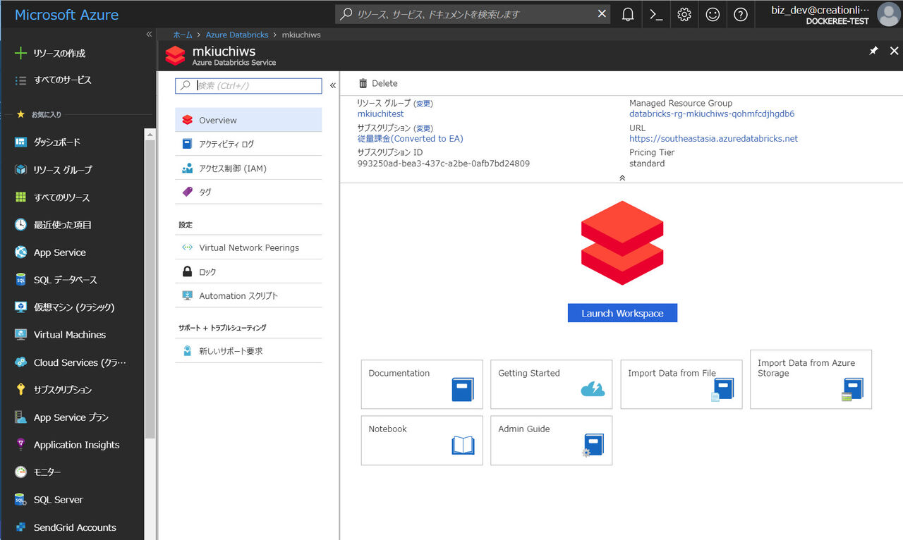Click 変更 next to リソース グループ
The width and height of the screenshot is (903, 540).
tap(423, 104)
